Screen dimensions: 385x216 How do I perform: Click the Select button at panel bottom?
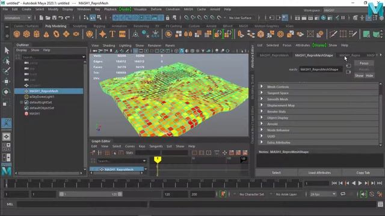click(x=276, y=173)
